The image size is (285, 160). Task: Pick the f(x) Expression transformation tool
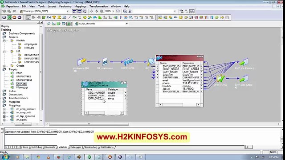click(x=49, y=17)
